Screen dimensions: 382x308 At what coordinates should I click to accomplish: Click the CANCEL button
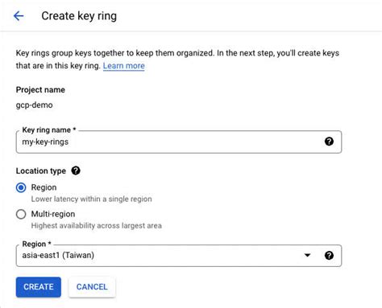tap(92, 287)
